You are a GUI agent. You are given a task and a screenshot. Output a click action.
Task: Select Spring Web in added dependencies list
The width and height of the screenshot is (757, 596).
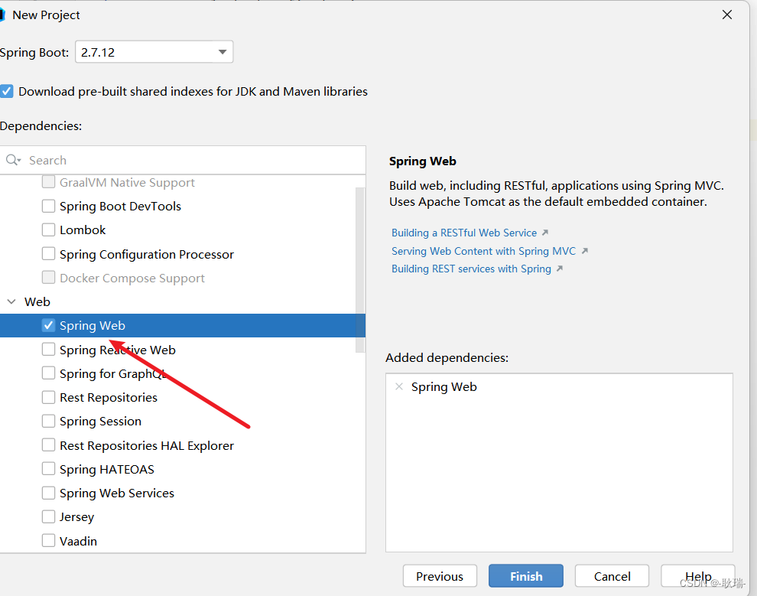point(443,387)
